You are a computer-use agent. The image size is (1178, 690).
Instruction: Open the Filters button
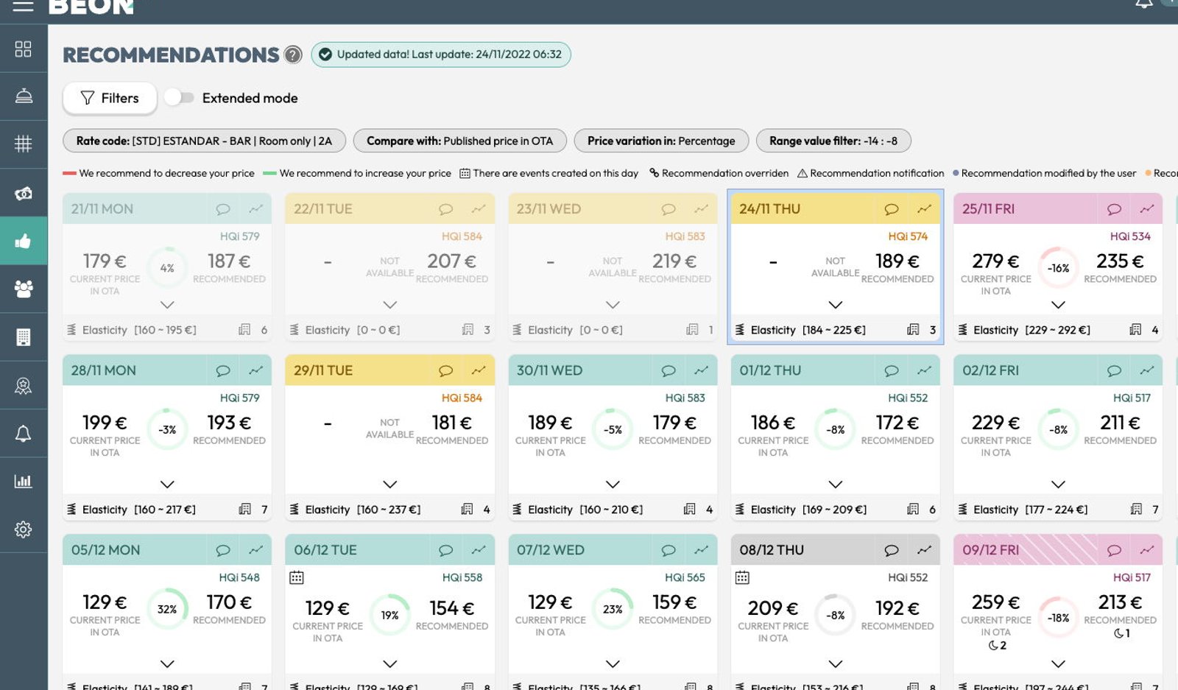(x=110, y=98)
